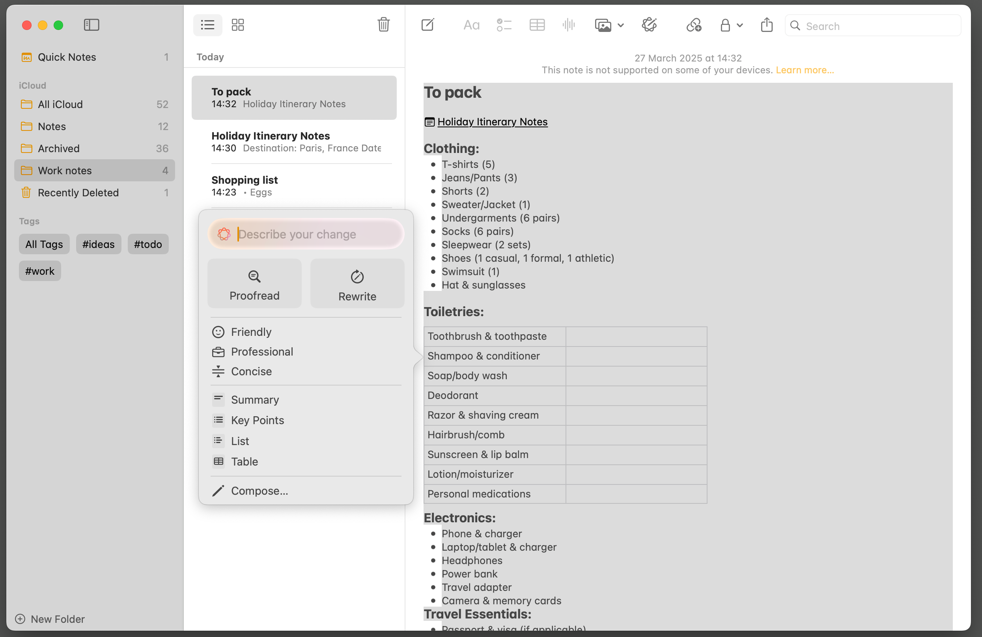Click the Rewrite button
Viewport: 982px width, 637px height.
click(x=357, y=284)
